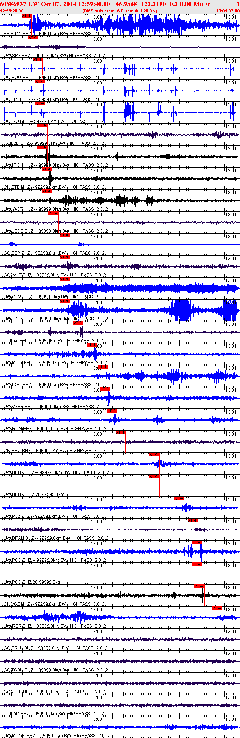Click the red pick flag on UW.JEDS trace
The image size is (240, 738).
[53, 213]
